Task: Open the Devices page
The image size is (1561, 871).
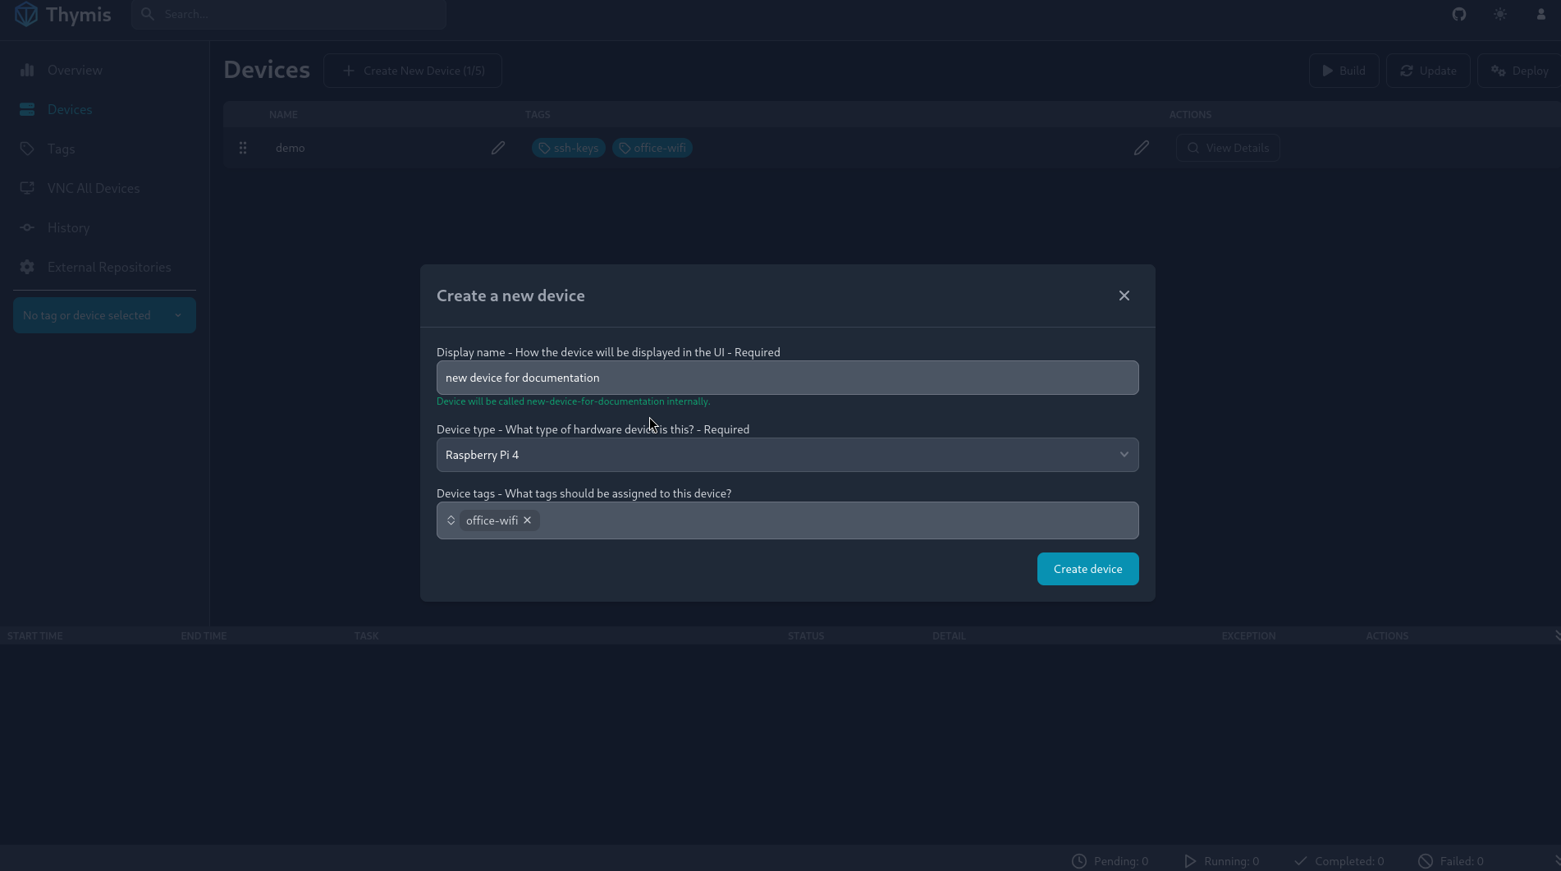Action: 104,110
